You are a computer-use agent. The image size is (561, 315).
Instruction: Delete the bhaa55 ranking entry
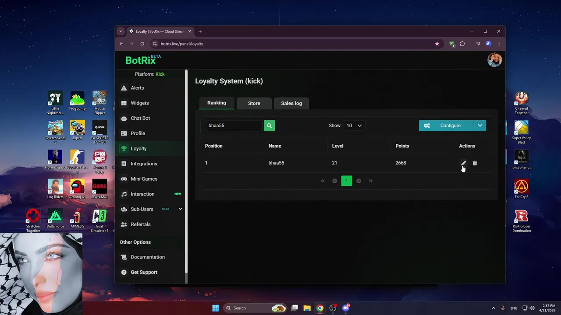[475, 163]
